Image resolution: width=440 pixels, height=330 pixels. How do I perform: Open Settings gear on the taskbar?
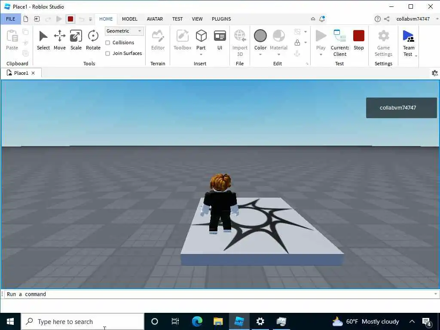[x=260, y=321]
